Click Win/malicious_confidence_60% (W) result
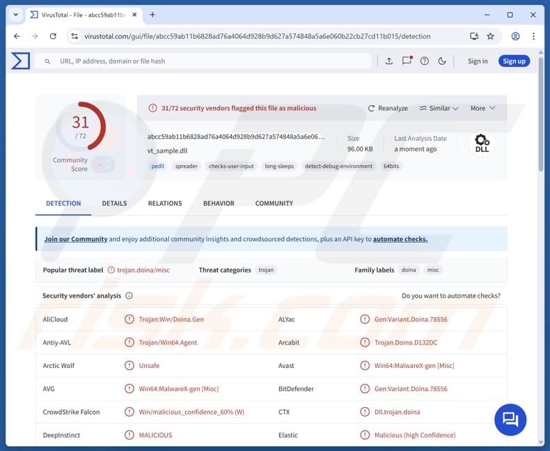The width and height of the screenshot is (550, 451). [x=191, y=412]
